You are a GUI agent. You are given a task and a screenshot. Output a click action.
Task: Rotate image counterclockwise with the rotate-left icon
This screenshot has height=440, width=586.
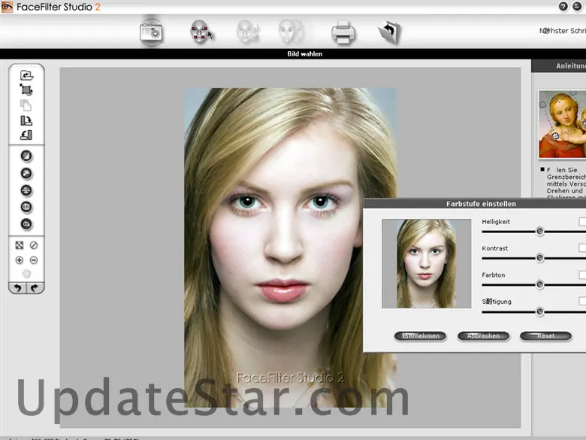(26, 135)
